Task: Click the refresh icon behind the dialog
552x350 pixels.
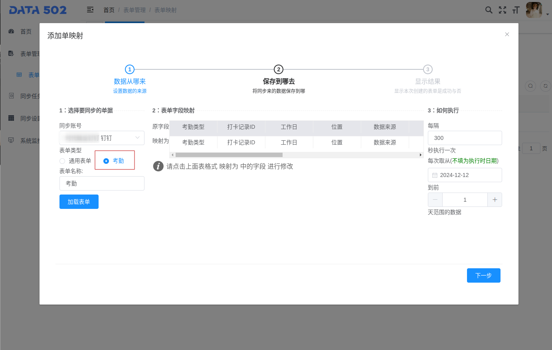Action: (x=545, y=86)
